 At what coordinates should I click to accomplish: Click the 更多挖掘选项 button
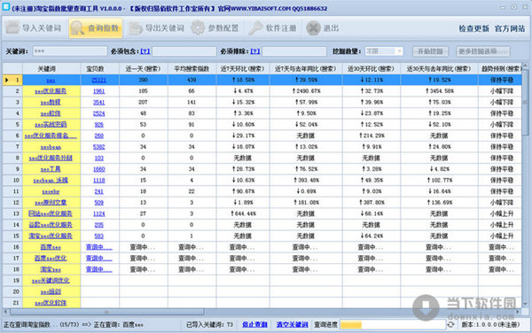pyautogui.click(x=482, y=51)
